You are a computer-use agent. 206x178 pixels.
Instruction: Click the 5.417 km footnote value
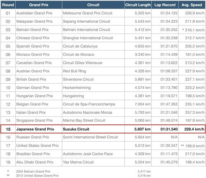[144, 171]
